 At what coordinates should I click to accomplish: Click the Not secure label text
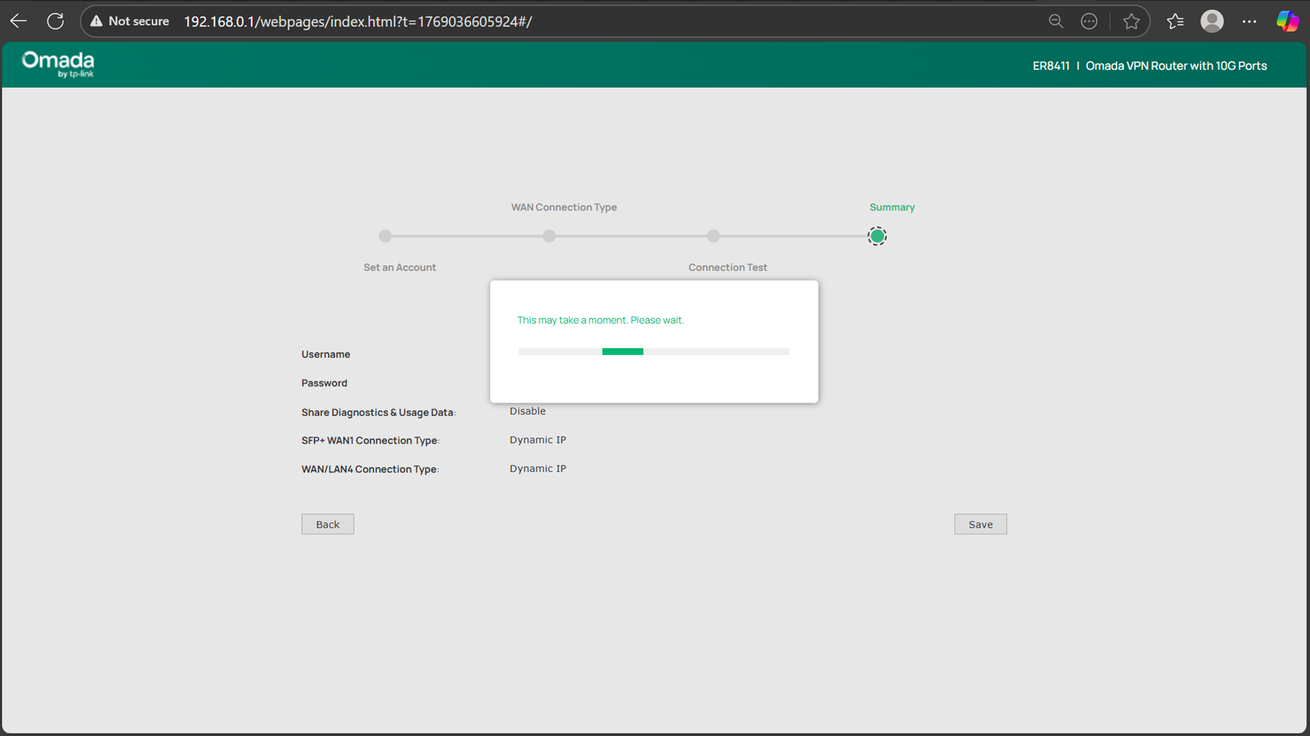coord(138,21)
